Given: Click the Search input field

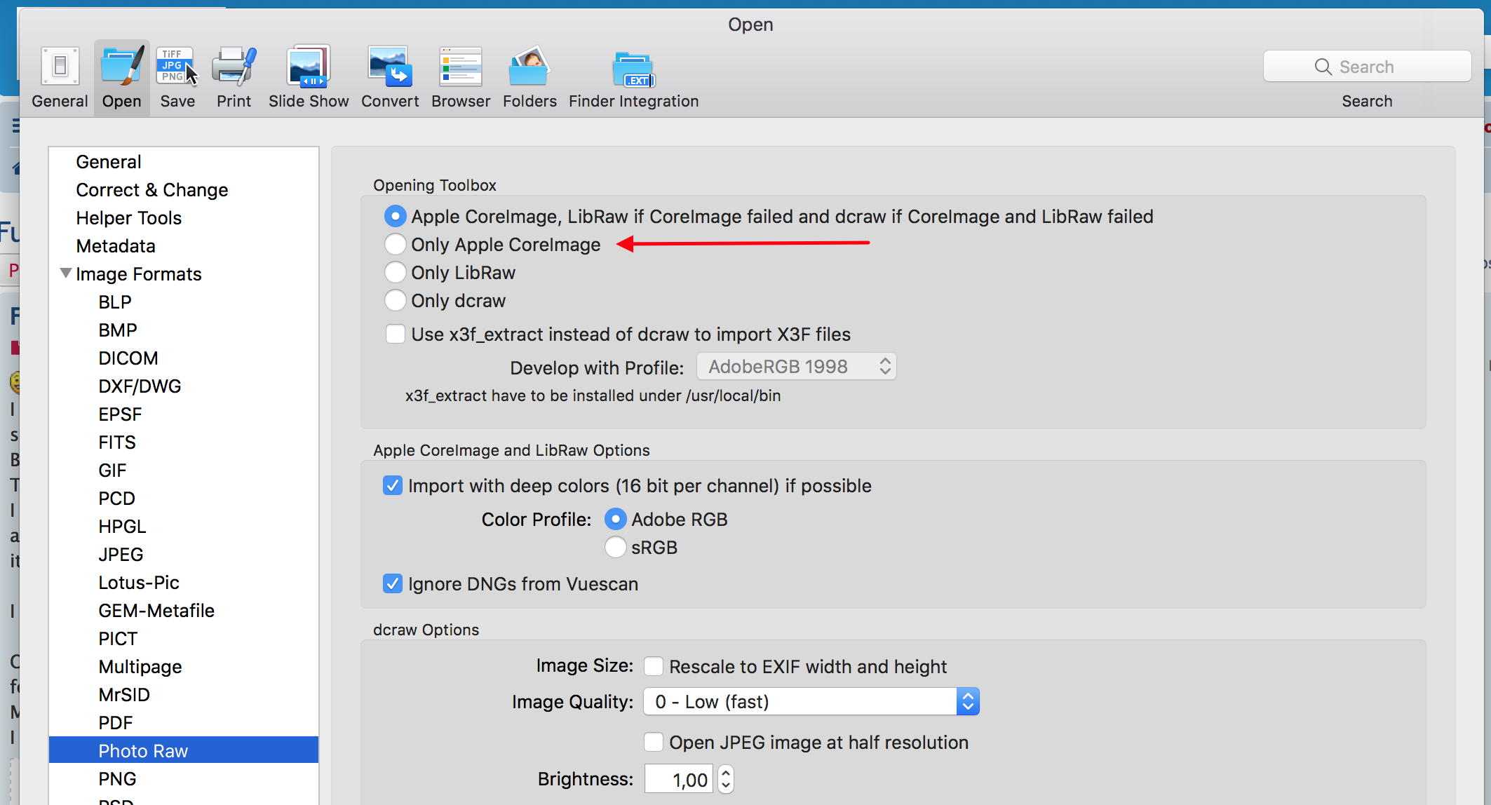Looking at the screenshot, I should point(1367,67).
